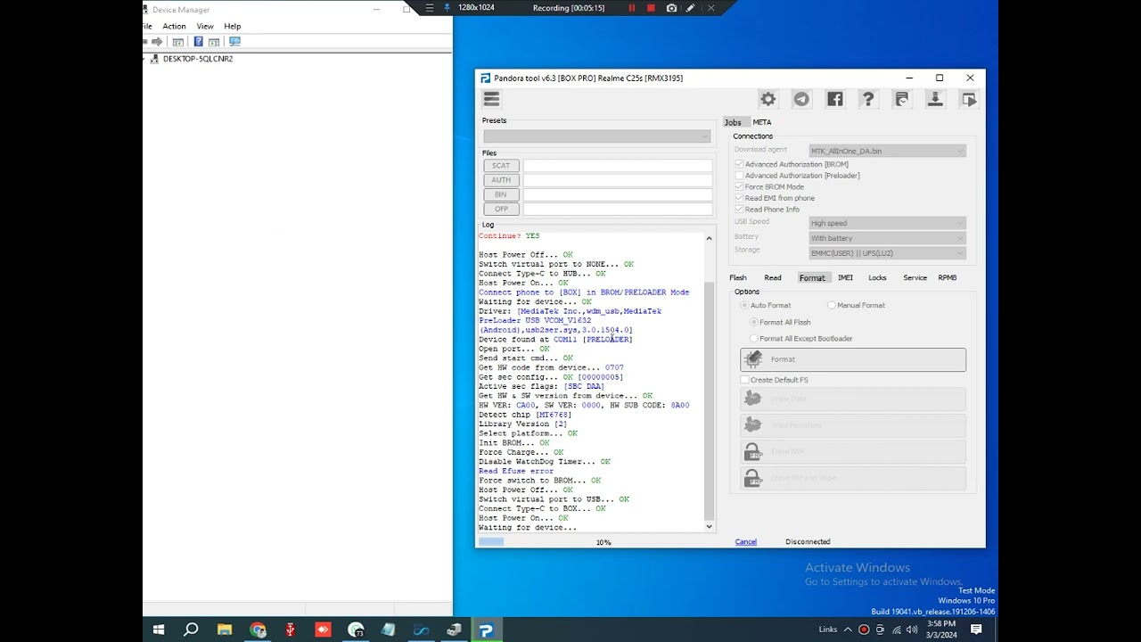This screenshot has height=642, width=1141.
Task: Click the exit arrow toolbar icon
Action: coord(968,99)
